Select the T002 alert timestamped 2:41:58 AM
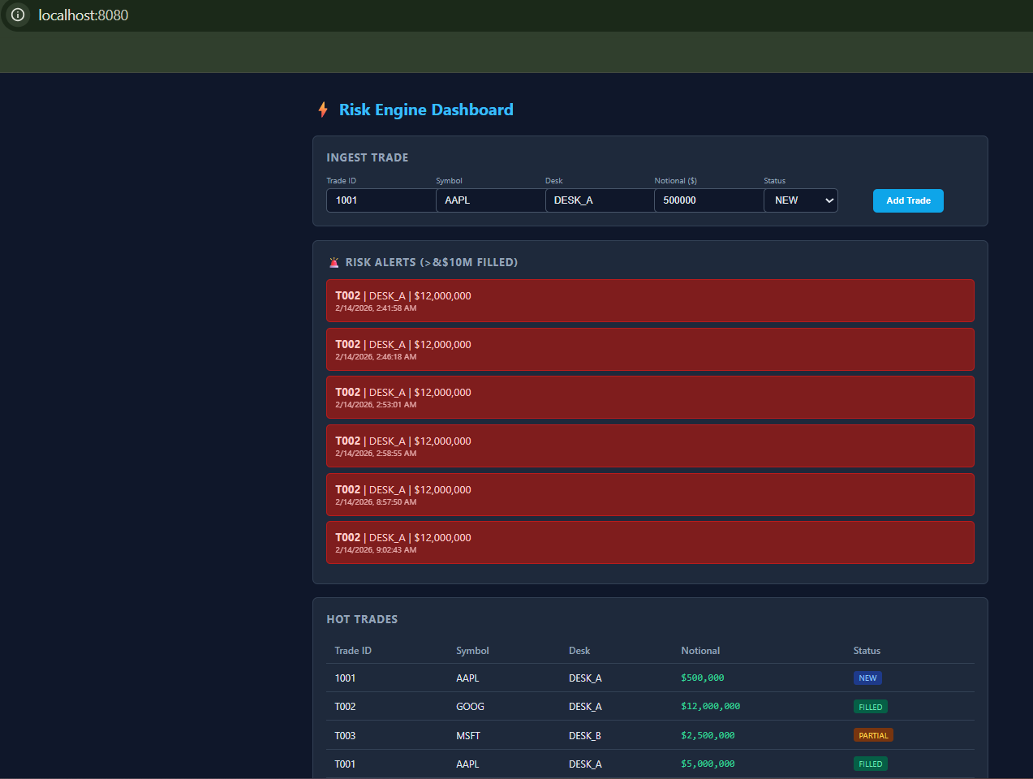Image resolution: width=1033 pixels, height=779 pixels. tap(650, 300)
